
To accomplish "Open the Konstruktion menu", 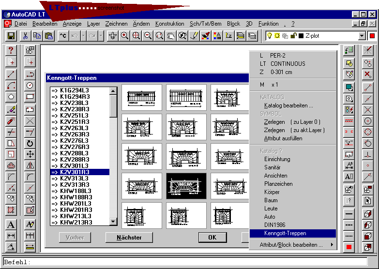I will pos(170,24).
